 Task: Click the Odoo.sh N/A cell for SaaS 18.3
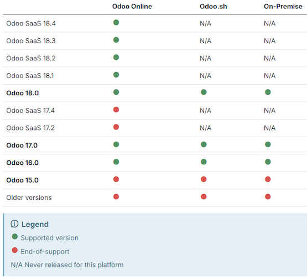205,41
